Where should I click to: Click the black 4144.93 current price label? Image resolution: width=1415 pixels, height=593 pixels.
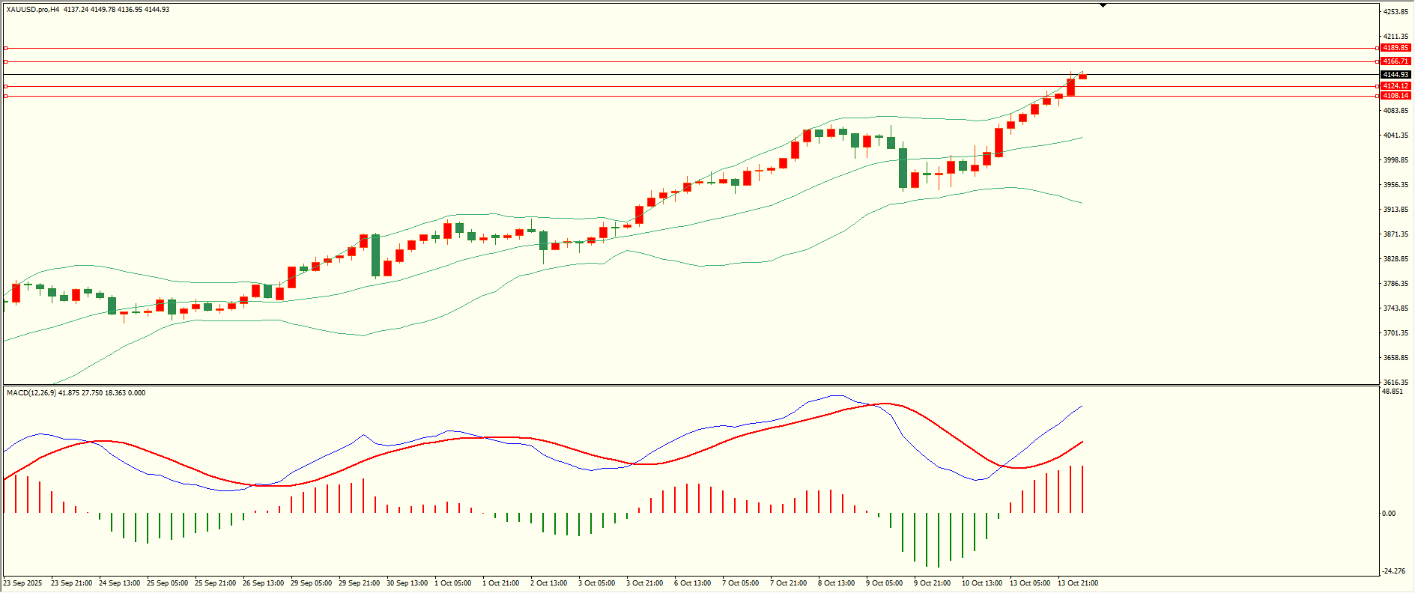1396,75
